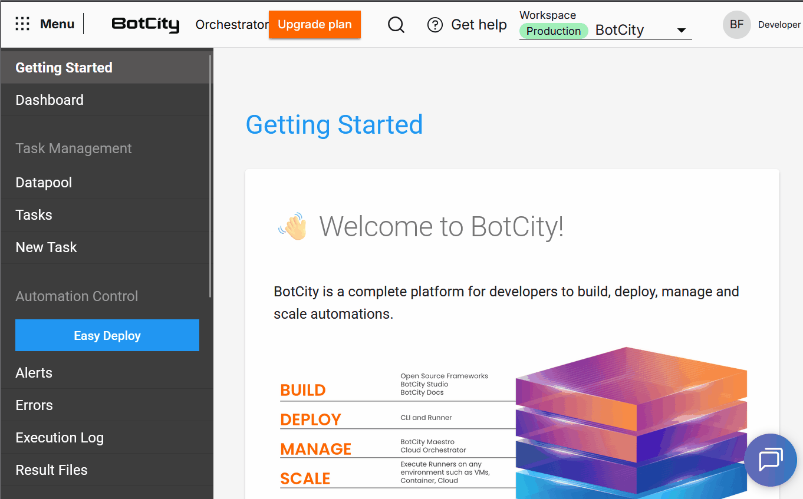Expand the Workspace dropdown arrow

click(x=682, y=31)
